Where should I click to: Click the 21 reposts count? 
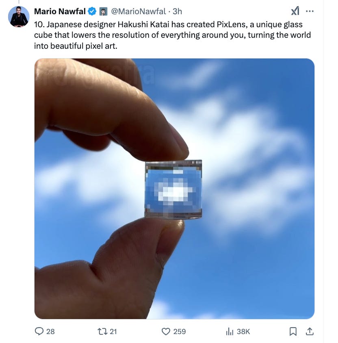(x=113, y=331)
